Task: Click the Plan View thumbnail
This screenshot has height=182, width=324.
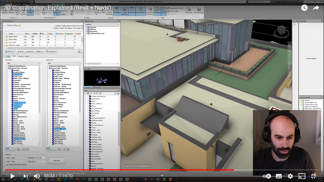Action: (x=102, y=78)
